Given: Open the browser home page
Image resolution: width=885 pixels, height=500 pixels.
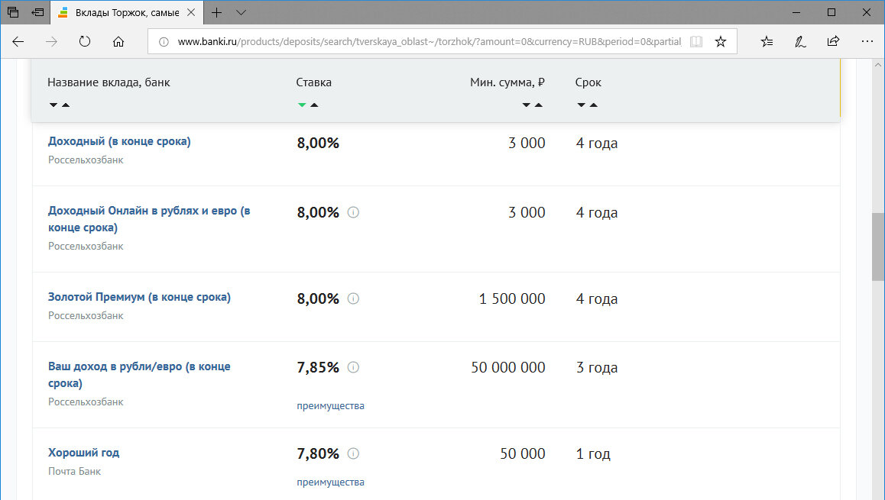Looking at the screenshot, I should click(118, 41).
